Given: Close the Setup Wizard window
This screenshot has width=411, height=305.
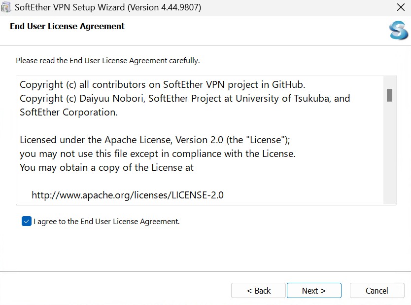Looking at the screenshot, I should (x=401, y=7).
